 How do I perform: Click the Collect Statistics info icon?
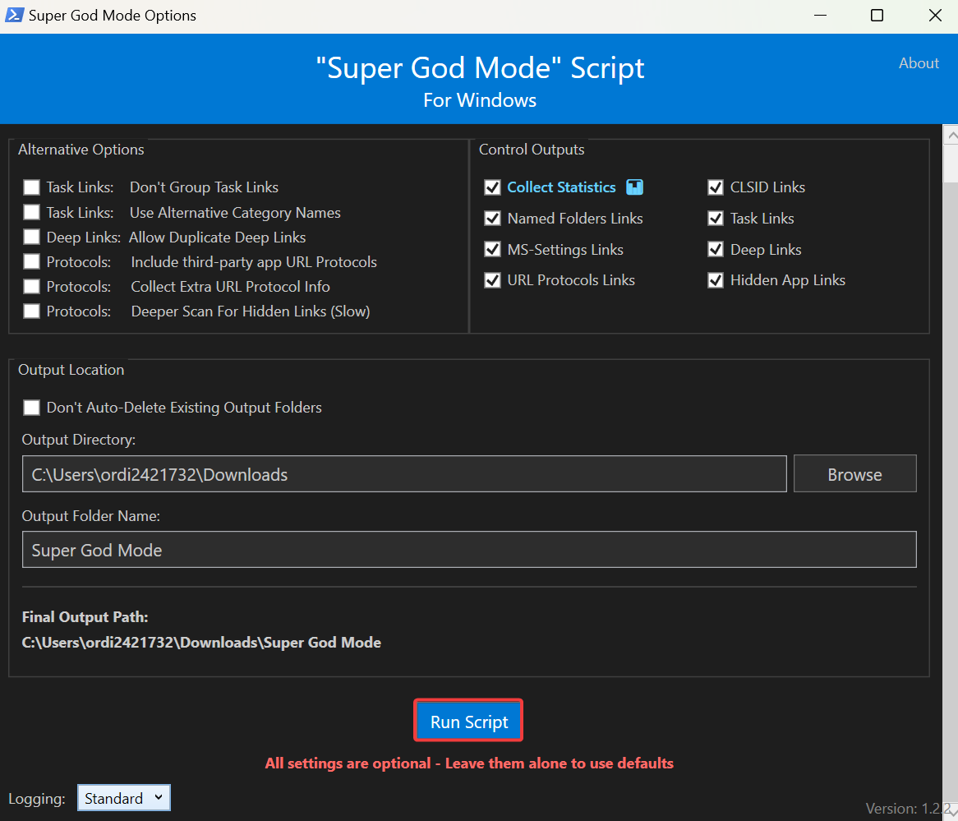click(635, 187)
